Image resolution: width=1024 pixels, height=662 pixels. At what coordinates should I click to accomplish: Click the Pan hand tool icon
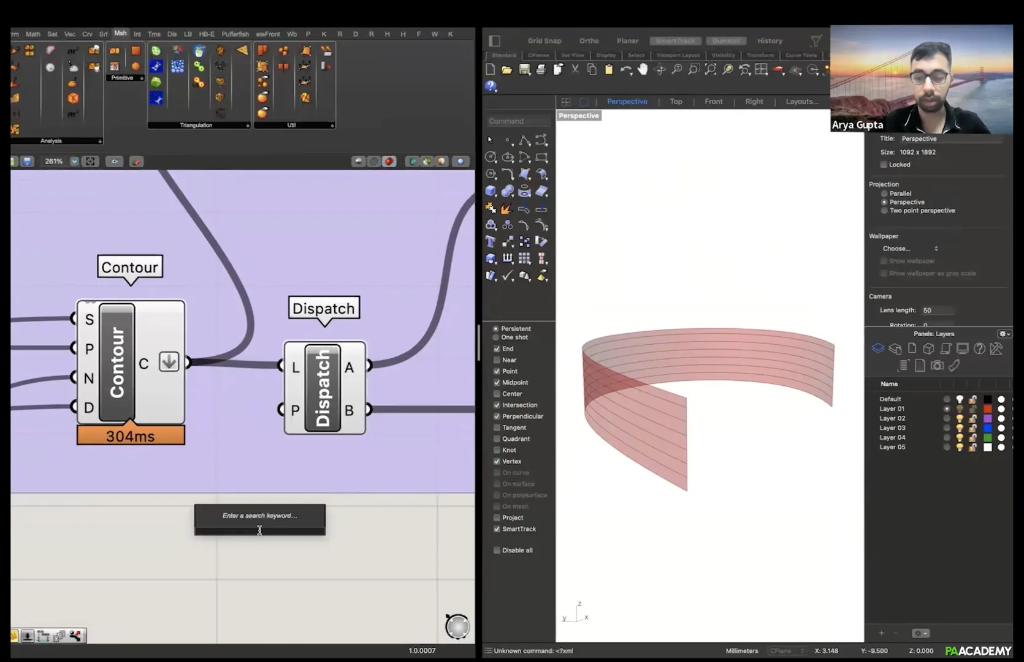coord(643,70)
